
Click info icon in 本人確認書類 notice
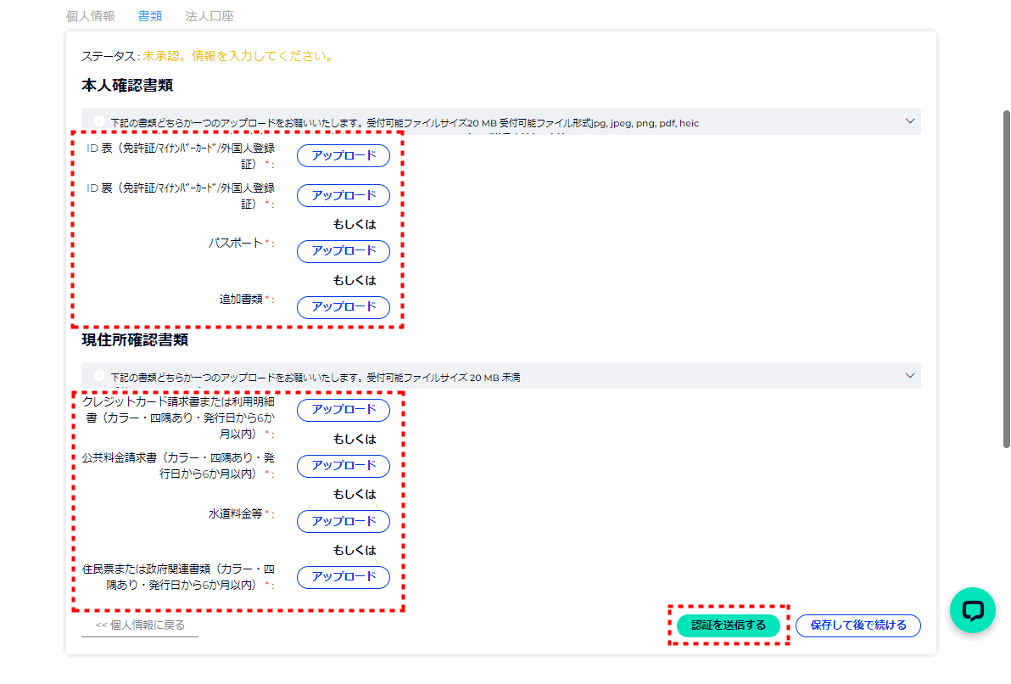pyautogui.click(x=99, y=121)
